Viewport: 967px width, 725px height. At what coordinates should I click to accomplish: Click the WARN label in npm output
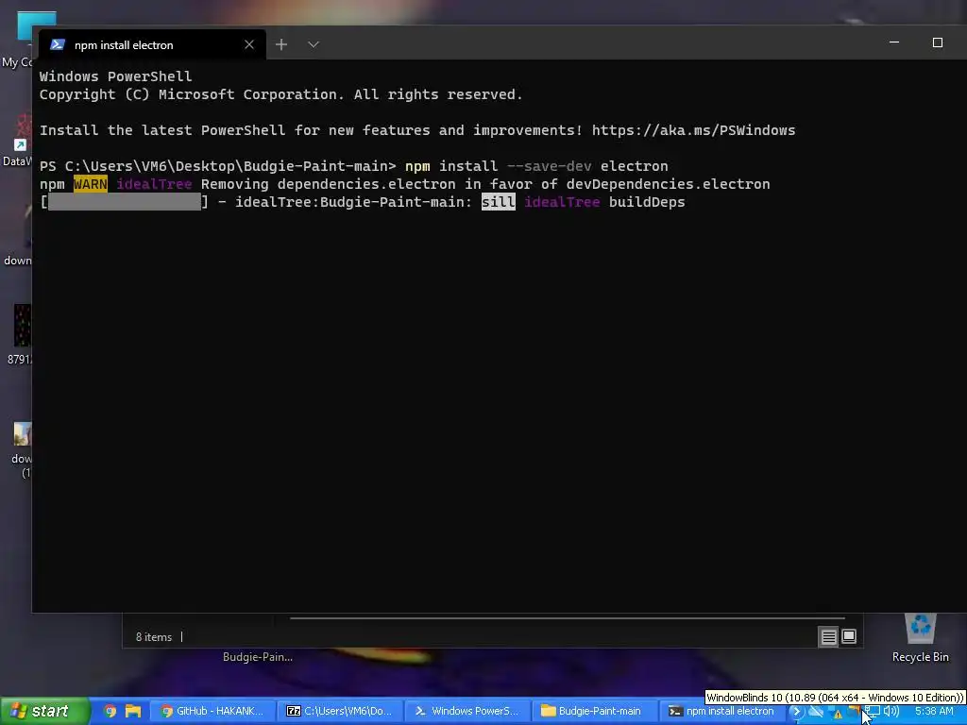pyautogui.click(x=91, y=184)
